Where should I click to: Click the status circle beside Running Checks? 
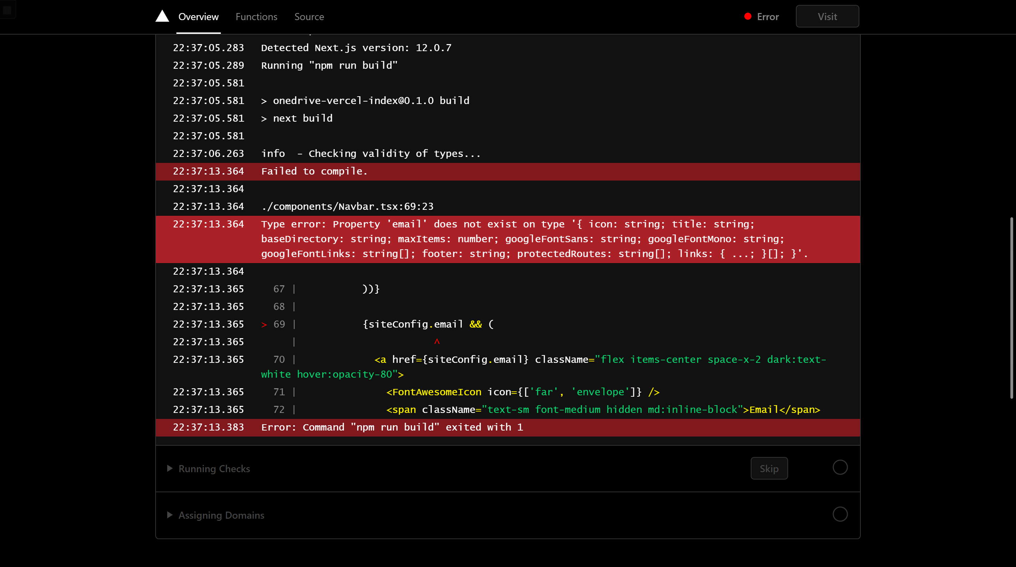[x=840, y=468]
